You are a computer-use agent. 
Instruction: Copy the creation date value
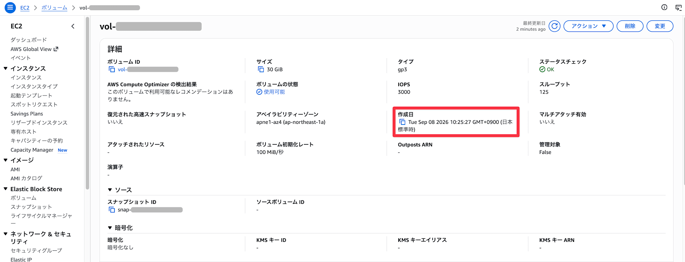tap(402, 122)
